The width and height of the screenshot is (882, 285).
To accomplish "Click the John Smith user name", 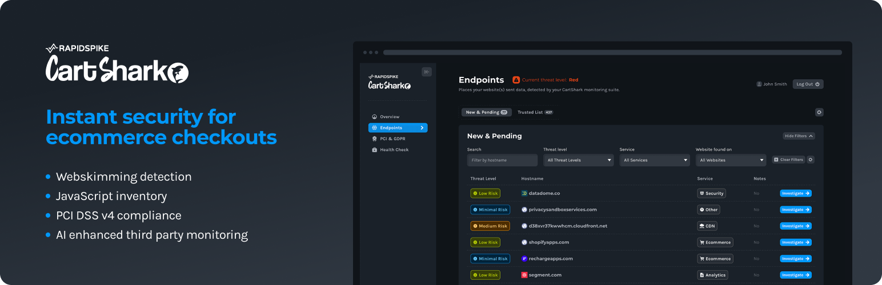I will coord(775,84).
